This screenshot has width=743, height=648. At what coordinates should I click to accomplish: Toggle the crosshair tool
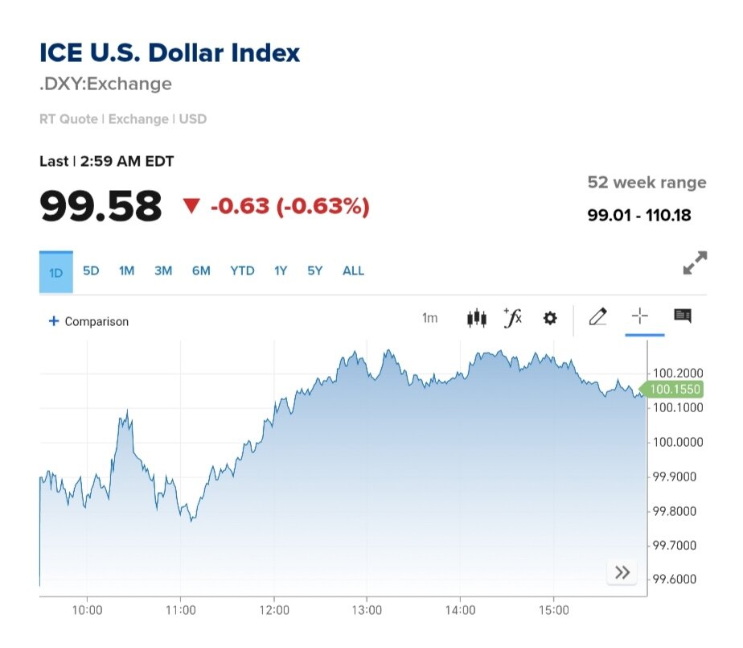(x=640, y=316)
